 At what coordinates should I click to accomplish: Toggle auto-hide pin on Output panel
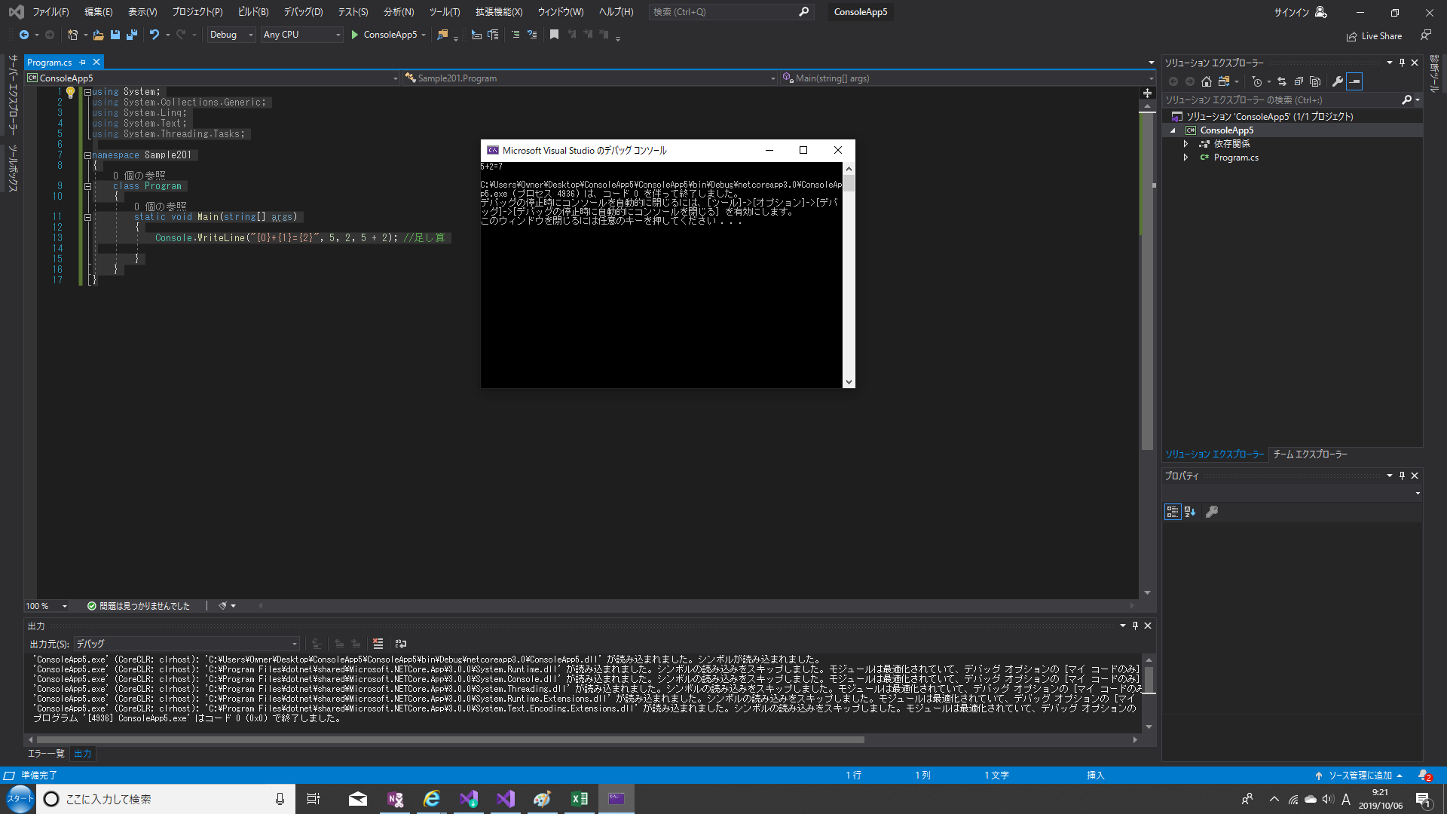click(x=1135, y=626)
